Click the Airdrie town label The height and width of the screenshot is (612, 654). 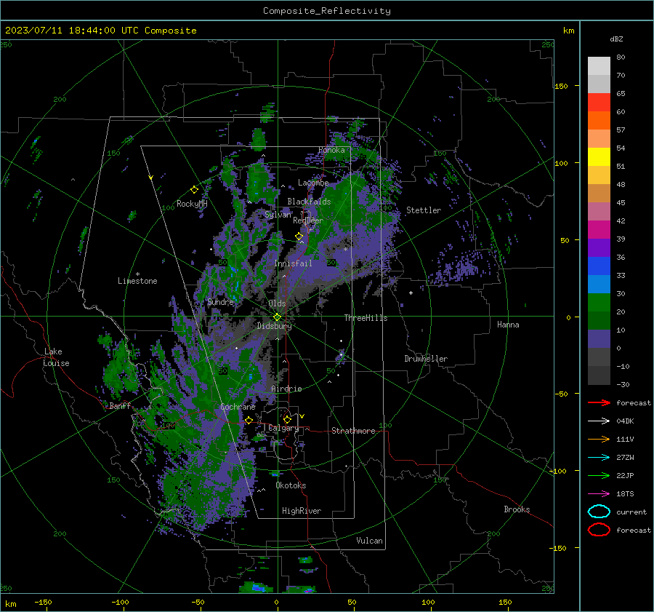click(x=286, y=389)
